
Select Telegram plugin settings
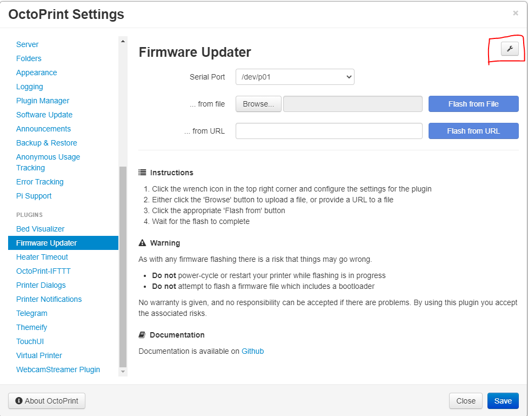pyautogui.click(x=32, y=314)
